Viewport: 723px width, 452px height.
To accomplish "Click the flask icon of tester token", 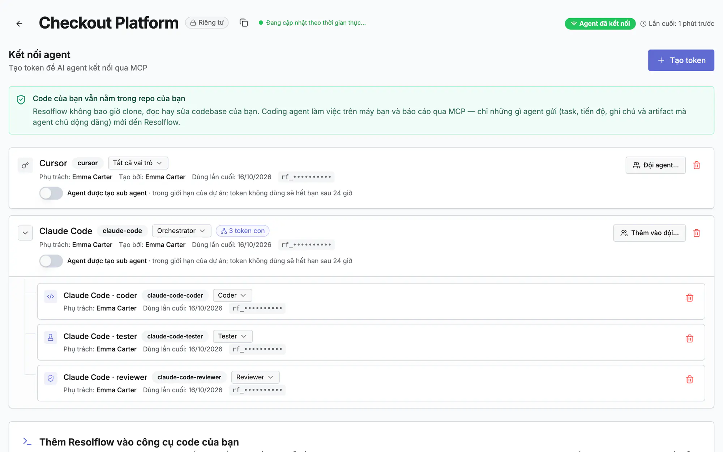I will click(x=51, y=337).
